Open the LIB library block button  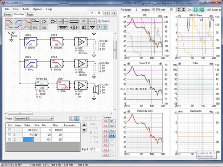[83, 21]
